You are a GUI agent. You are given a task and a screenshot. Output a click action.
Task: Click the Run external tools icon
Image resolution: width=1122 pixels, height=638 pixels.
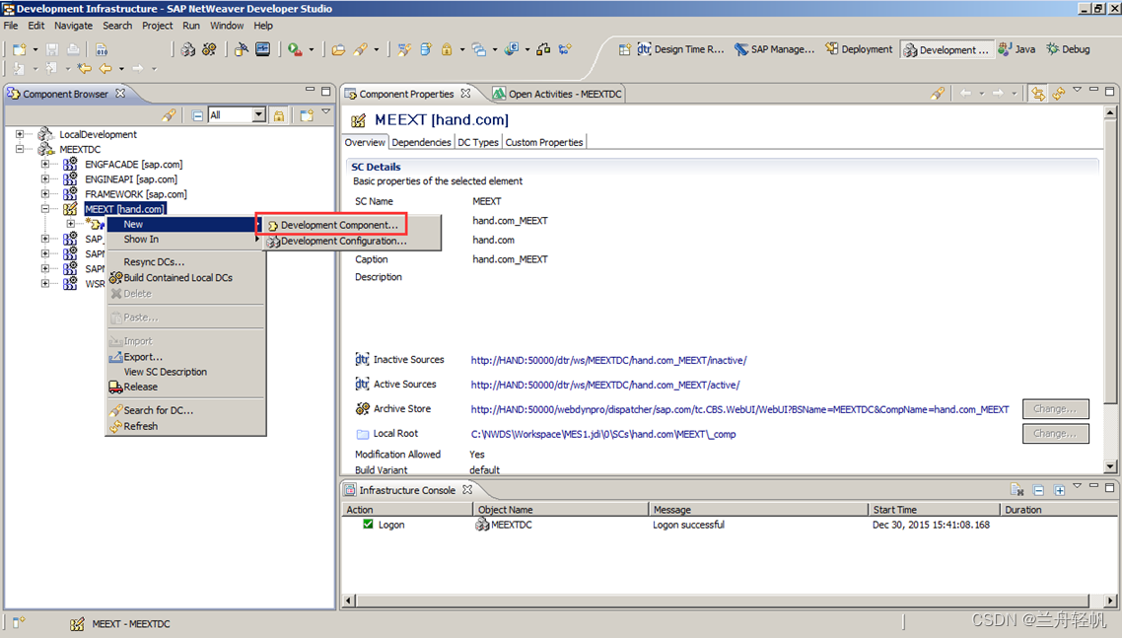295,49
